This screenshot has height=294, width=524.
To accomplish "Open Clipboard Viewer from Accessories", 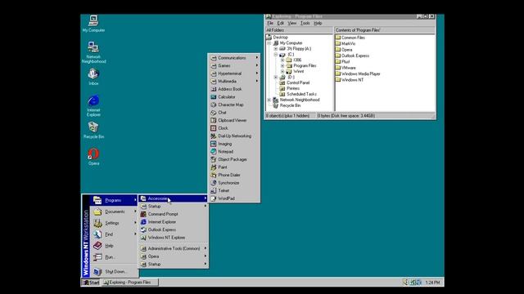I will click(x=233, y=120).
